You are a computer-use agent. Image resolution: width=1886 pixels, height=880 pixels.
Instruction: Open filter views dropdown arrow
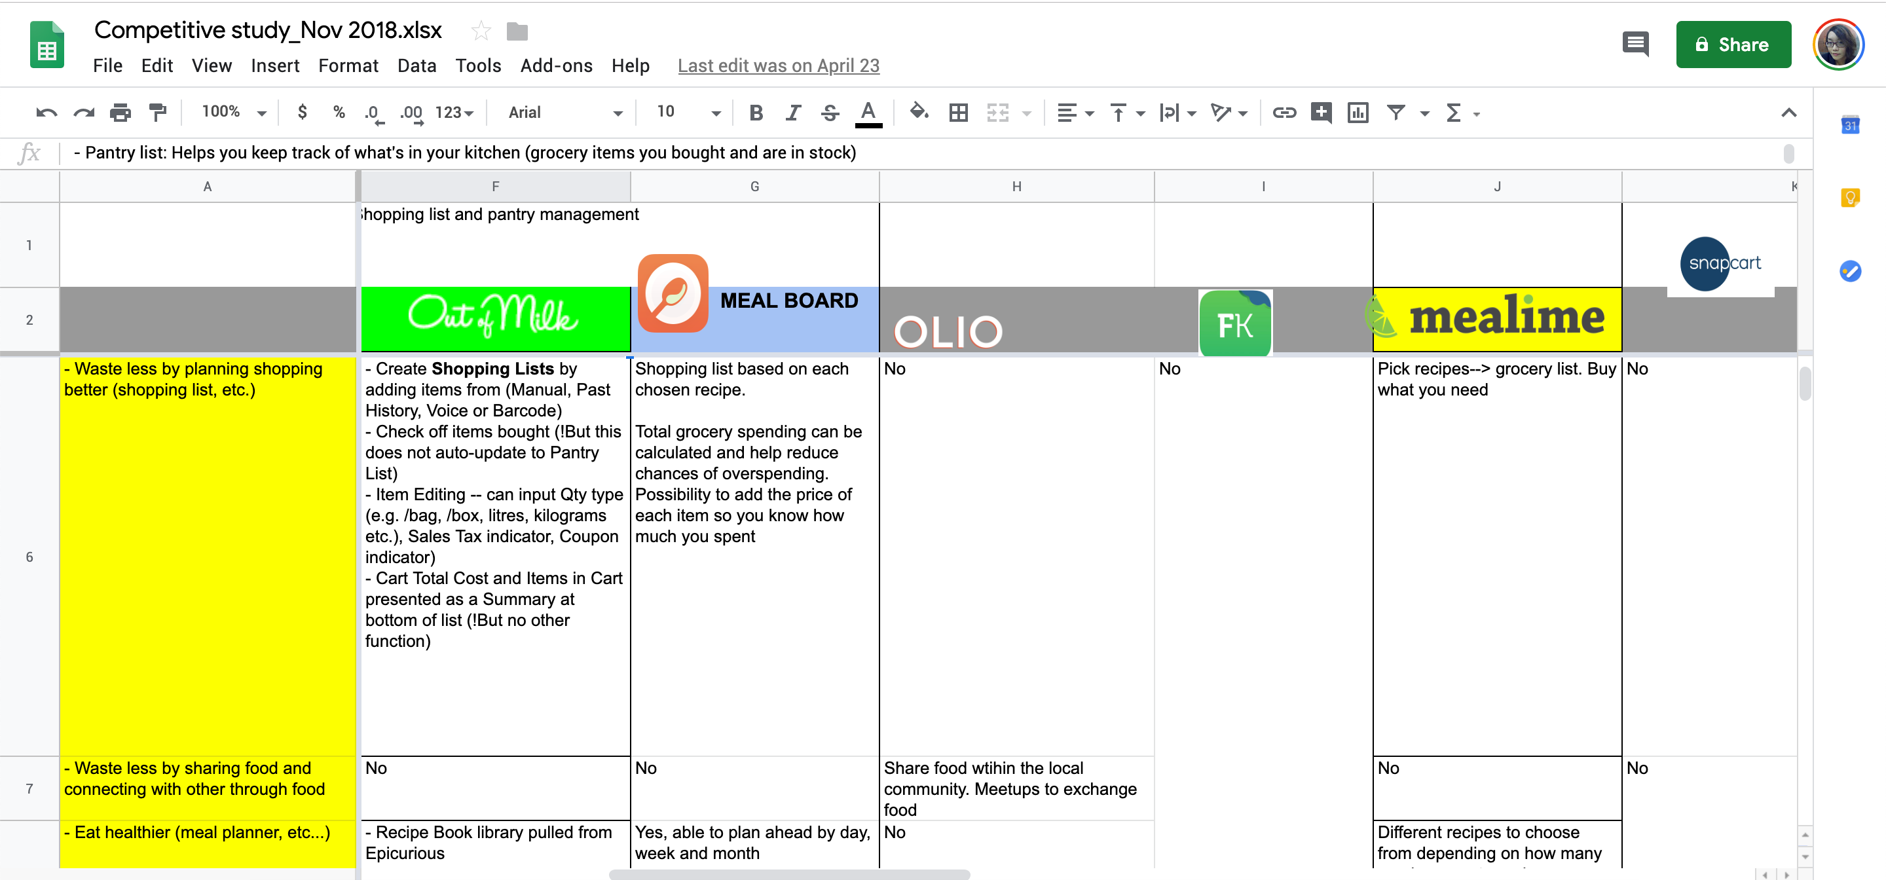[x=1425, y=113]
